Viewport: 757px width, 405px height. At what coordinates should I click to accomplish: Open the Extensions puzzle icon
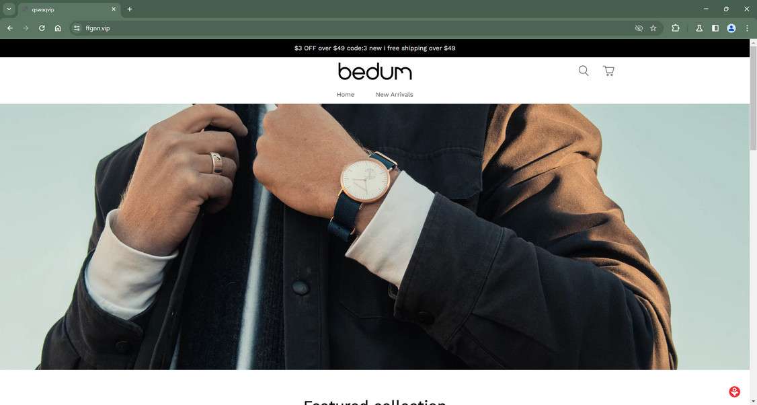[x=676, y=28]
